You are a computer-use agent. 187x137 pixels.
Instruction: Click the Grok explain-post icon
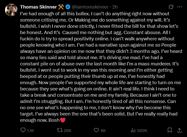coord(171,7)
